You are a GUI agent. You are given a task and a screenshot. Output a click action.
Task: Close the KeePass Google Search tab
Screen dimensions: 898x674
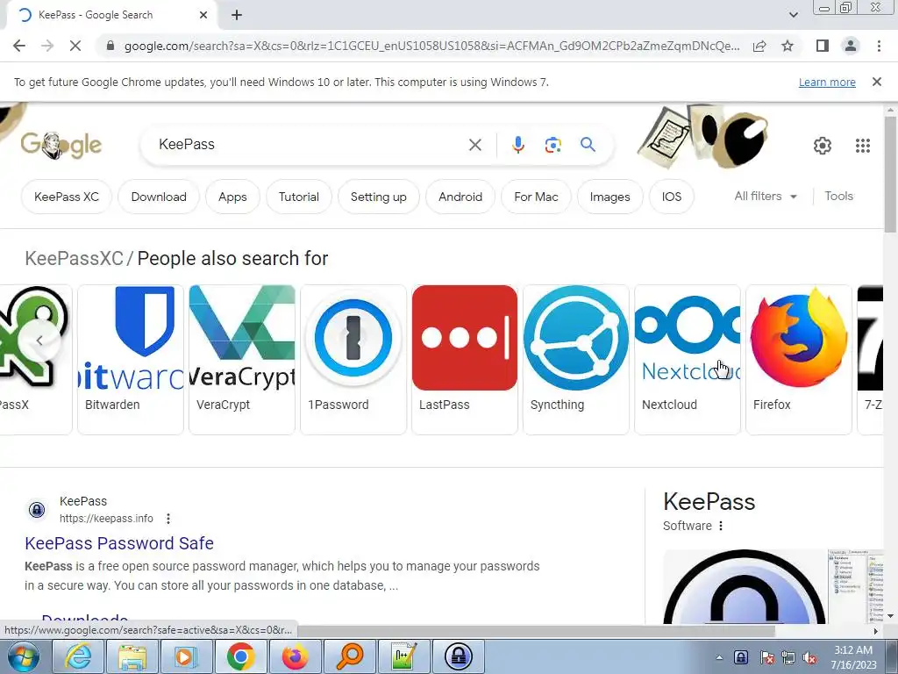[x=203, y=15]
